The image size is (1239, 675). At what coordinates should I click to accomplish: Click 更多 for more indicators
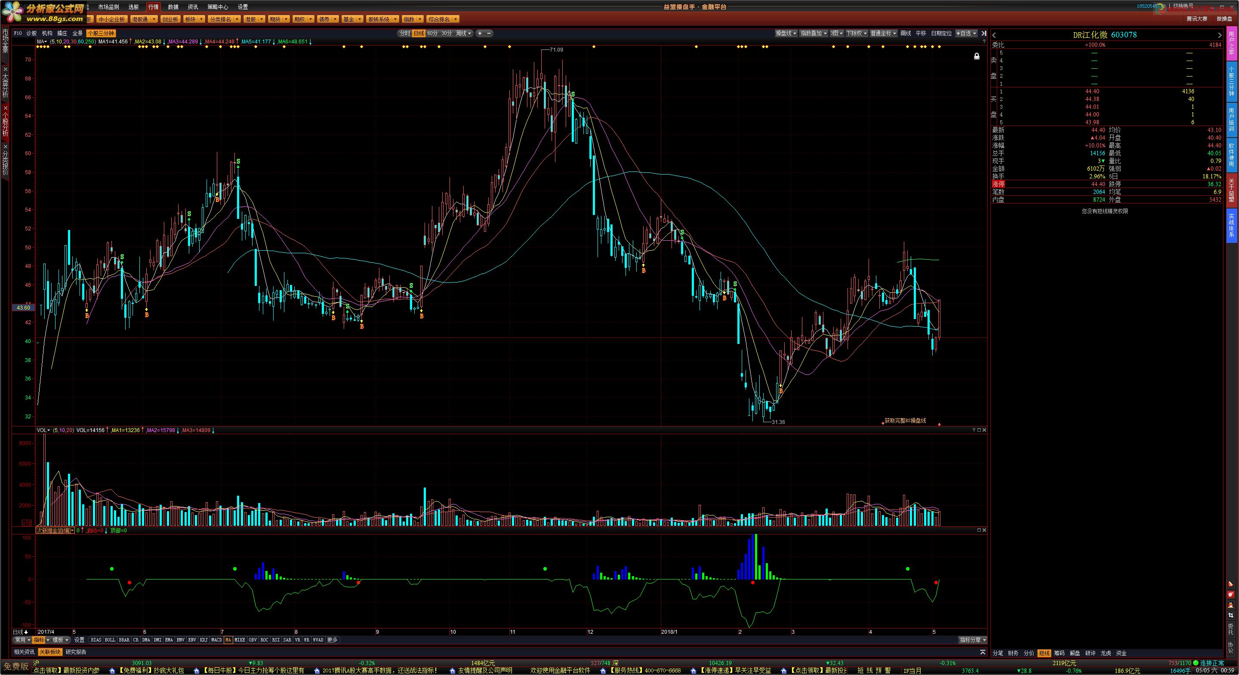[x=333, y=640]
